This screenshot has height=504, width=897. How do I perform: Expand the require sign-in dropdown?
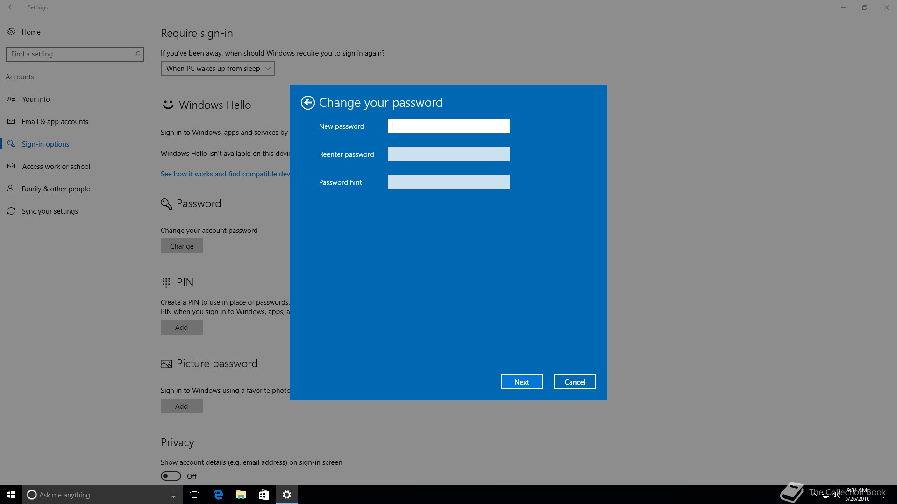pos(218,69)
